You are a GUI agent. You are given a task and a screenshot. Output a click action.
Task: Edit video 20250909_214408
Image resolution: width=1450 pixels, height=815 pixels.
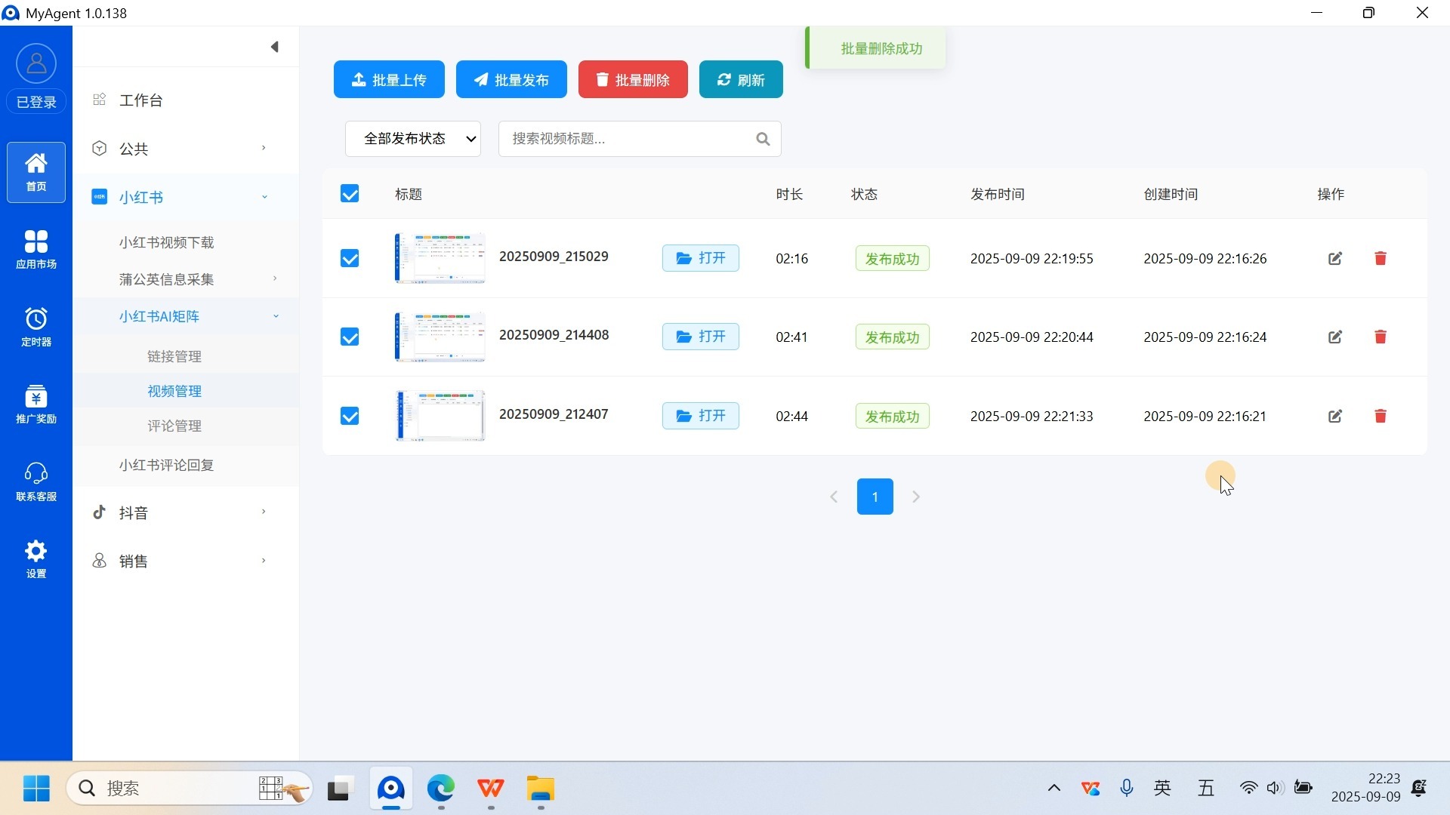click(x=1335, y=337)
